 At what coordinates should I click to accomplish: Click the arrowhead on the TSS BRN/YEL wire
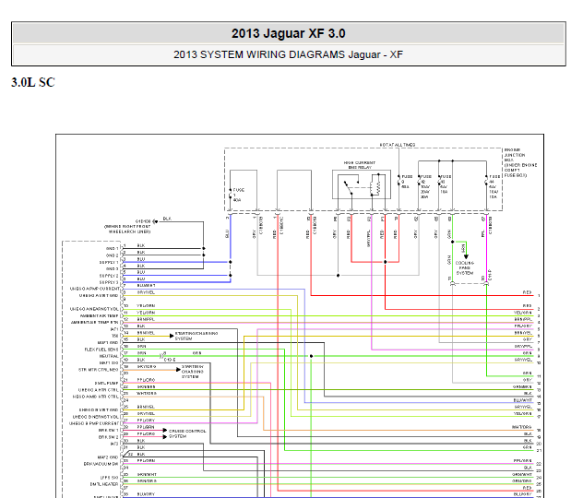[x=172, y=336]
